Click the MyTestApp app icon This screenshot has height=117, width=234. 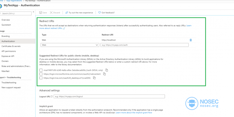(1, 6)
